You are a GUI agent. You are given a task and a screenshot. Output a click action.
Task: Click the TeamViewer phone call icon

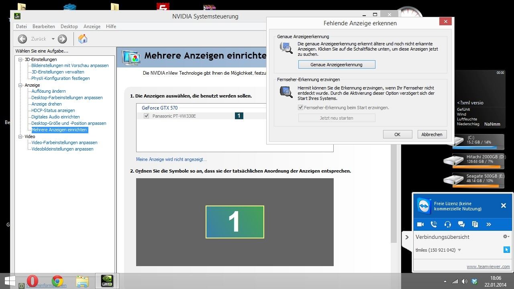click(434, 224)
